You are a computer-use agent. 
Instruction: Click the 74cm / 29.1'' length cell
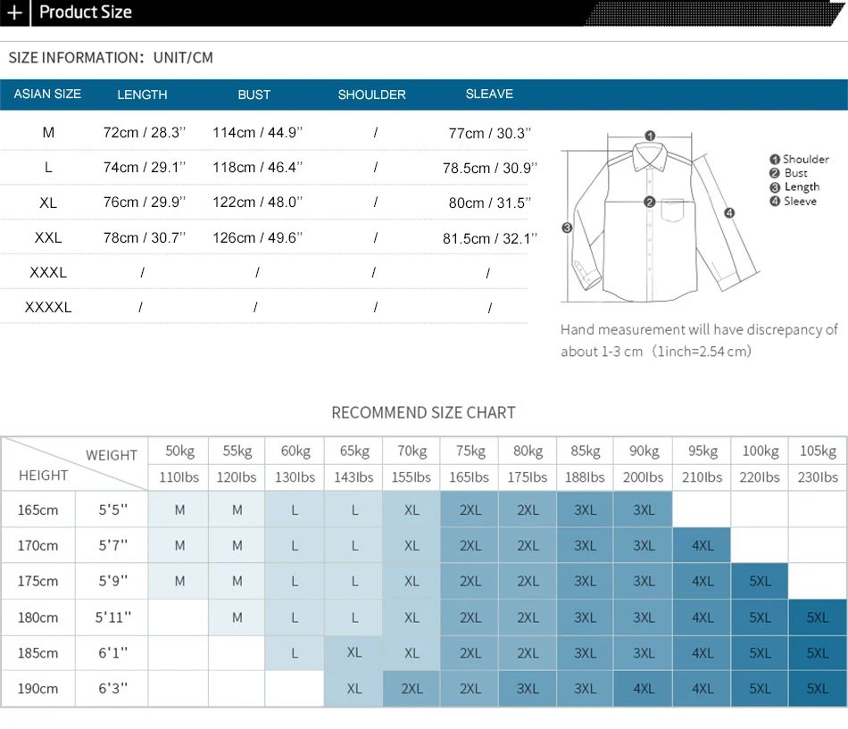[145, 168]
